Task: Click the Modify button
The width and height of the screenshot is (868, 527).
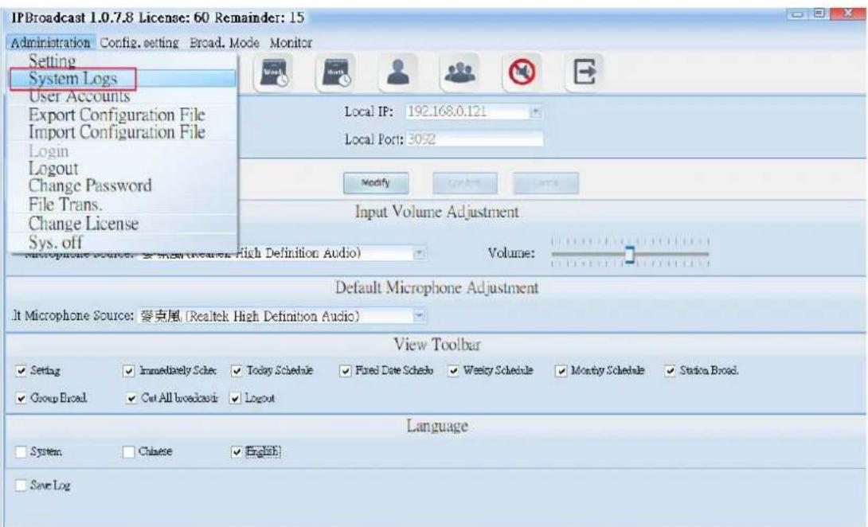Action: click(x=376, y=182)
